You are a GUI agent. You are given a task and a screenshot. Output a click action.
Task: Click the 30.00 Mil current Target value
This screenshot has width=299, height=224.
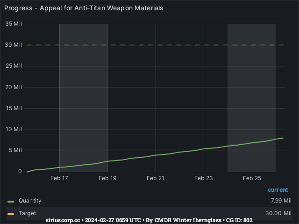[x=278, y=213]
